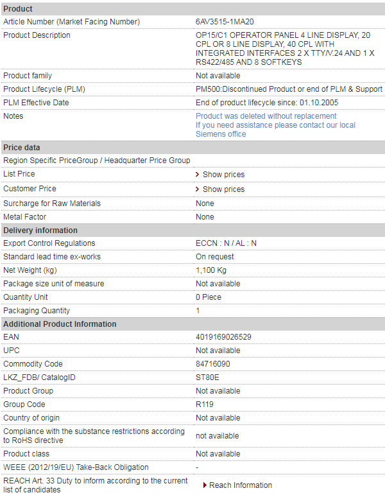Viewport: 385px width, 495px height.
Task: Show prices for Customer Price
Action: tap(223, 189)
